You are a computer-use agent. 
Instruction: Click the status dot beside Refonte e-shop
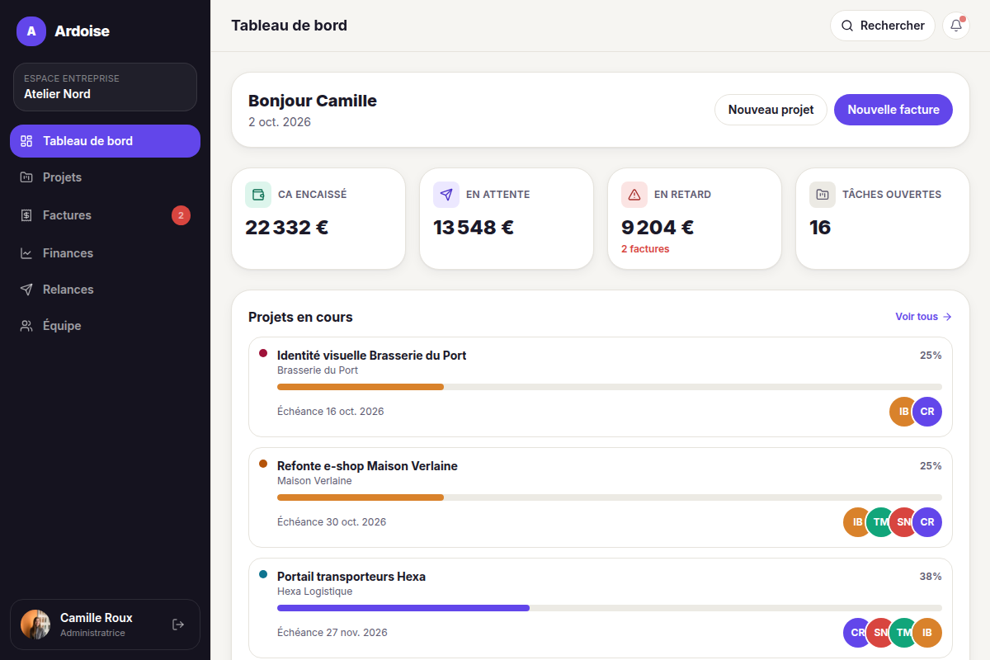pyautogui.click(x=263, y=464)
